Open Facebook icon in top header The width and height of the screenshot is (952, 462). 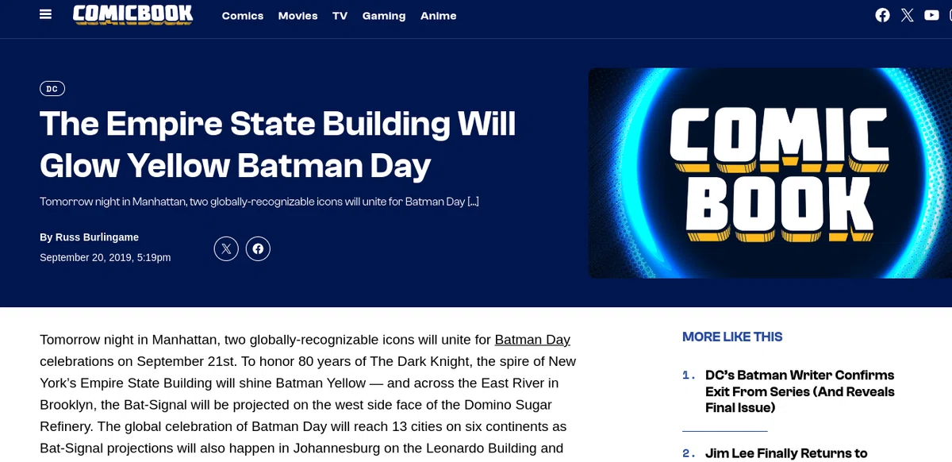pyautogui.click(x=882, y=15)
